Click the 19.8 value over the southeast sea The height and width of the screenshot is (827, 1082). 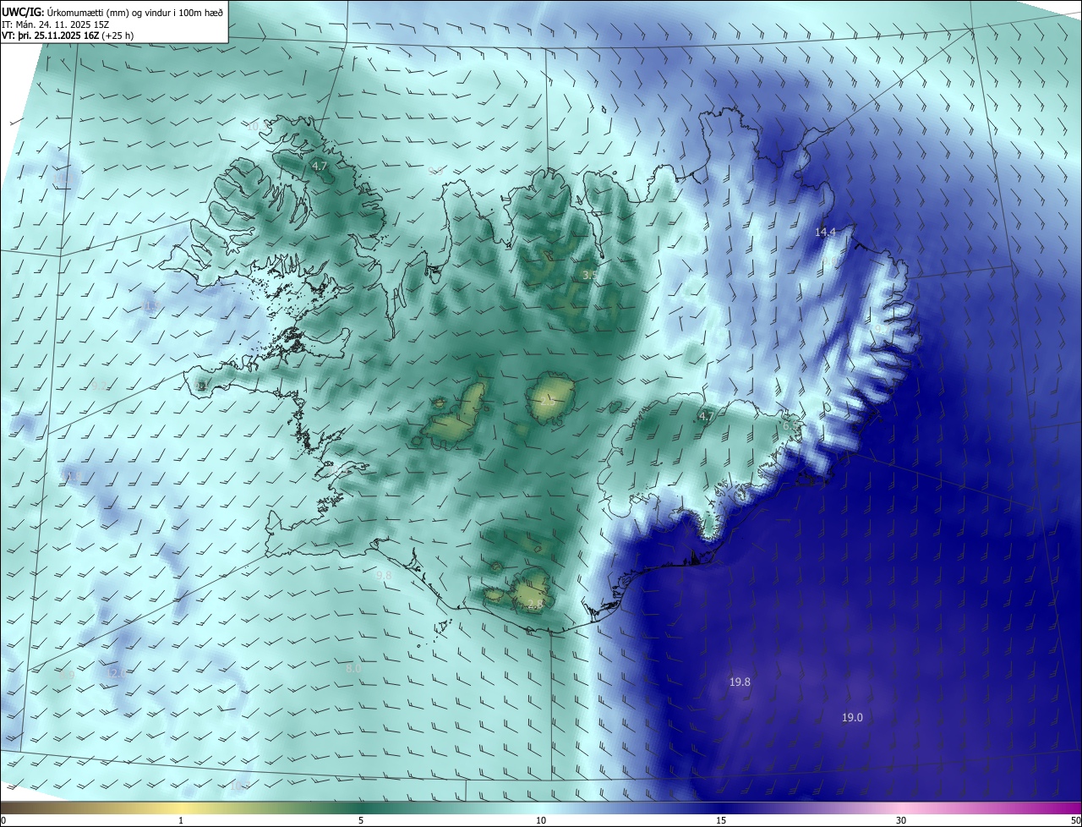(x=740, y=682)
